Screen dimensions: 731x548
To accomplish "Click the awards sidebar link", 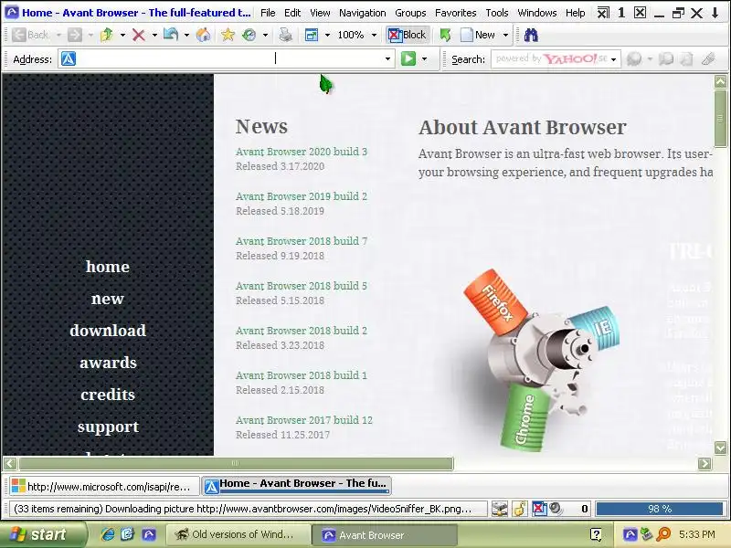I will (x=108, y=363).
